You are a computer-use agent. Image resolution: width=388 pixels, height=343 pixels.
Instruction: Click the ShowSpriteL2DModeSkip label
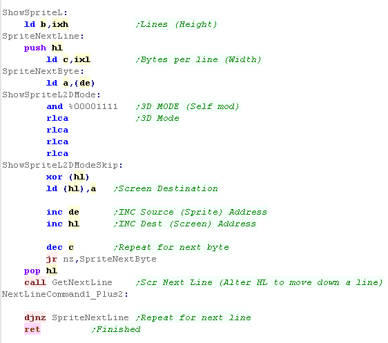point(62,165)
